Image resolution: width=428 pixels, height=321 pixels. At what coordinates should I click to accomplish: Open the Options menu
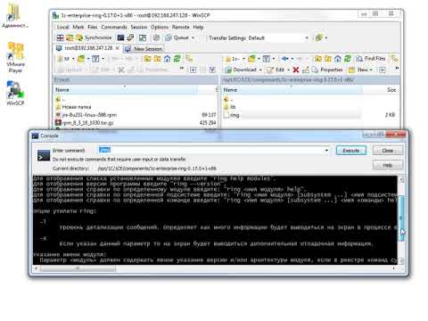pos(160,27)
